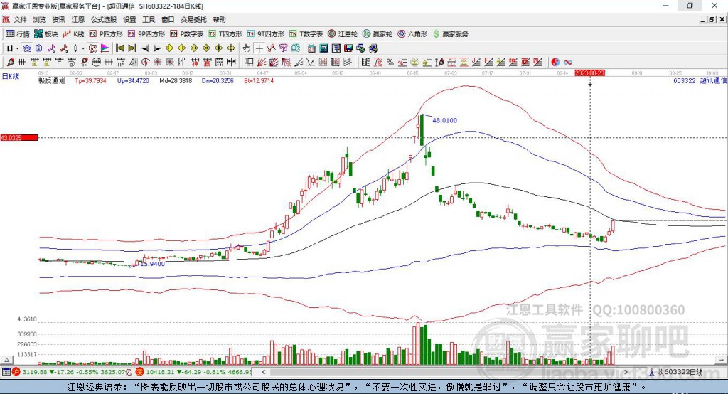Click the red 43.0325 price marker
Viewport: 728px width, 394px height.
19,137
